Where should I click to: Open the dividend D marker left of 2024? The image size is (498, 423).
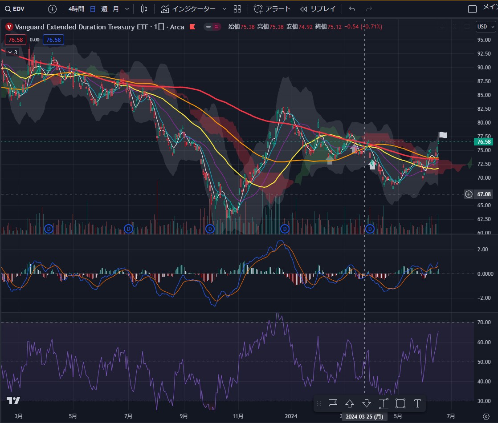pos(285,229)
